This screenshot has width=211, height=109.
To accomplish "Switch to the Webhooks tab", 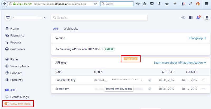I will 71,29.
